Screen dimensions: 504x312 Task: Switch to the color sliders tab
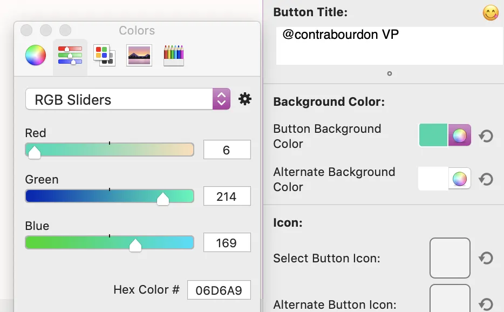pyautogui.click(x=70, y=55)
